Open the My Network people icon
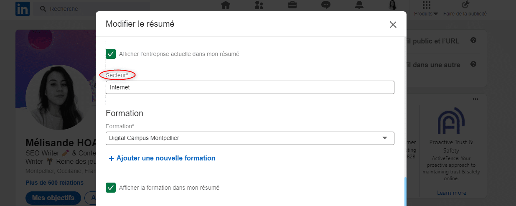The image size is (516, 206). point(259,5)
